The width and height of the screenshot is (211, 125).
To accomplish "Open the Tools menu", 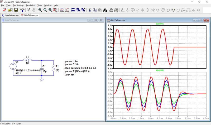I will pos(40,5).
